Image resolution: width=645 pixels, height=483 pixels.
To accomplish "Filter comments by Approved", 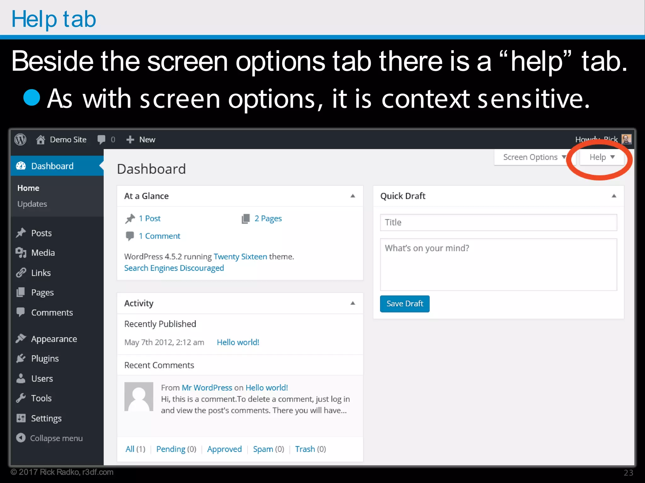I will point(224,449).
